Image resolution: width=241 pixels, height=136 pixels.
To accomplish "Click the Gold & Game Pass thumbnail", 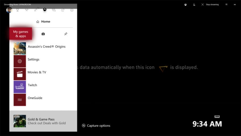I will tap(20, 121).
